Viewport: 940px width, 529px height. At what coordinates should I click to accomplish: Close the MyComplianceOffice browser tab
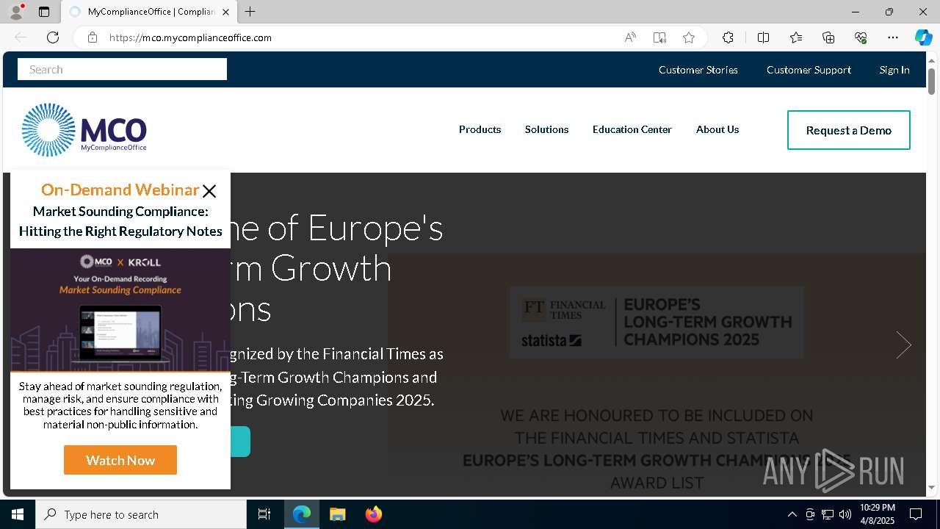[x=225, y=12]
